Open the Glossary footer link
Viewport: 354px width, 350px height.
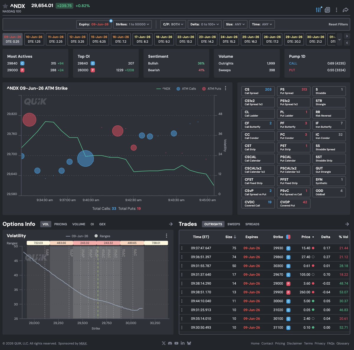tap(343, 344)
